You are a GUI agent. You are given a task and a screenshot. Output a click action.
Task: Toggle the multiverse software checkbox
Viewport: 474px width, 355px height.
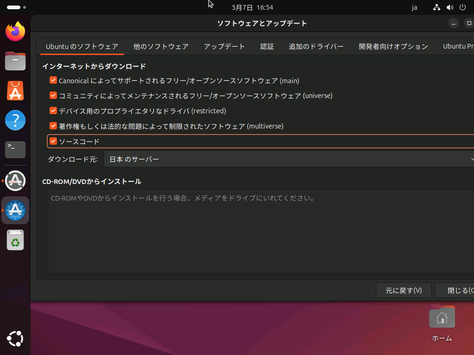click(53, 126)
